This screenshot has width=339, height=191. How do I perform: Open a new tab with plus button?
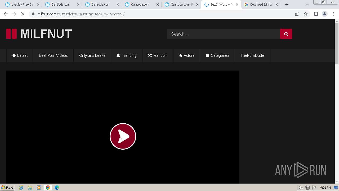click(287, 5)
